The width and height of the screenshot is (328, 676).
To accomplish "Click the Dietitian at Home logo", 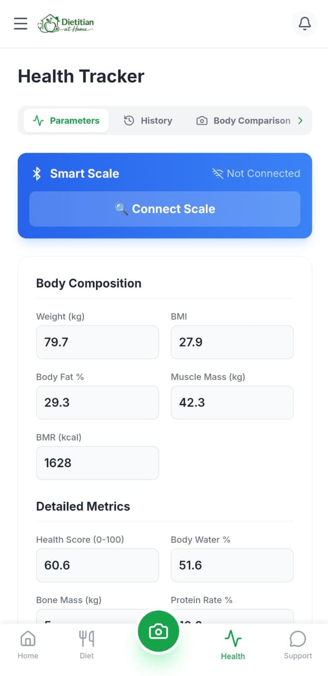I will (66, 24).
